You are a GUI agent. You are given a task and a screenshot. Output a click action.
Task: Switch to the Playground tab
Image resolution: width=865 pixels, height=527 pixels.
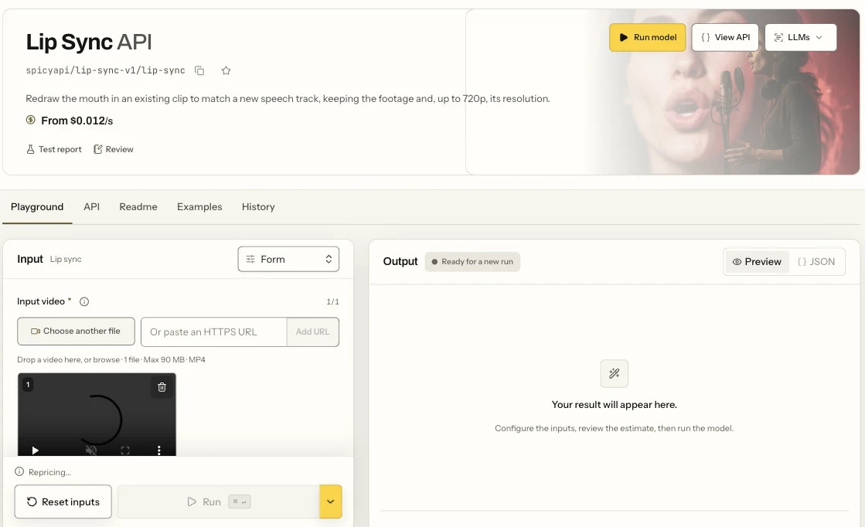[x=37, y=207]
